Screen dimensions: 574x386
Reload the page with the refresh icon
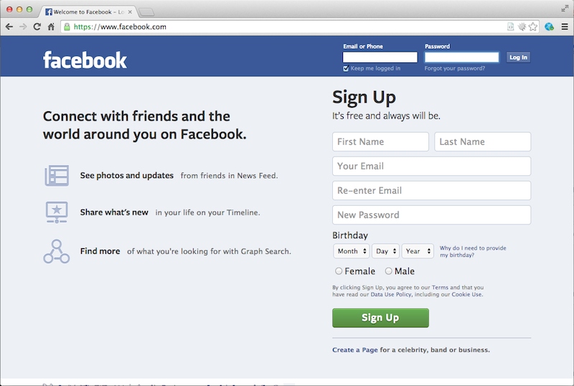37,27
